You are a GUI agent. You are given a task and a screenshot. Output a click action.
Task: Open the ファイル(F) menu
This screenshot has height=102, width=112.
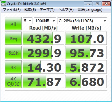[12, 10]
